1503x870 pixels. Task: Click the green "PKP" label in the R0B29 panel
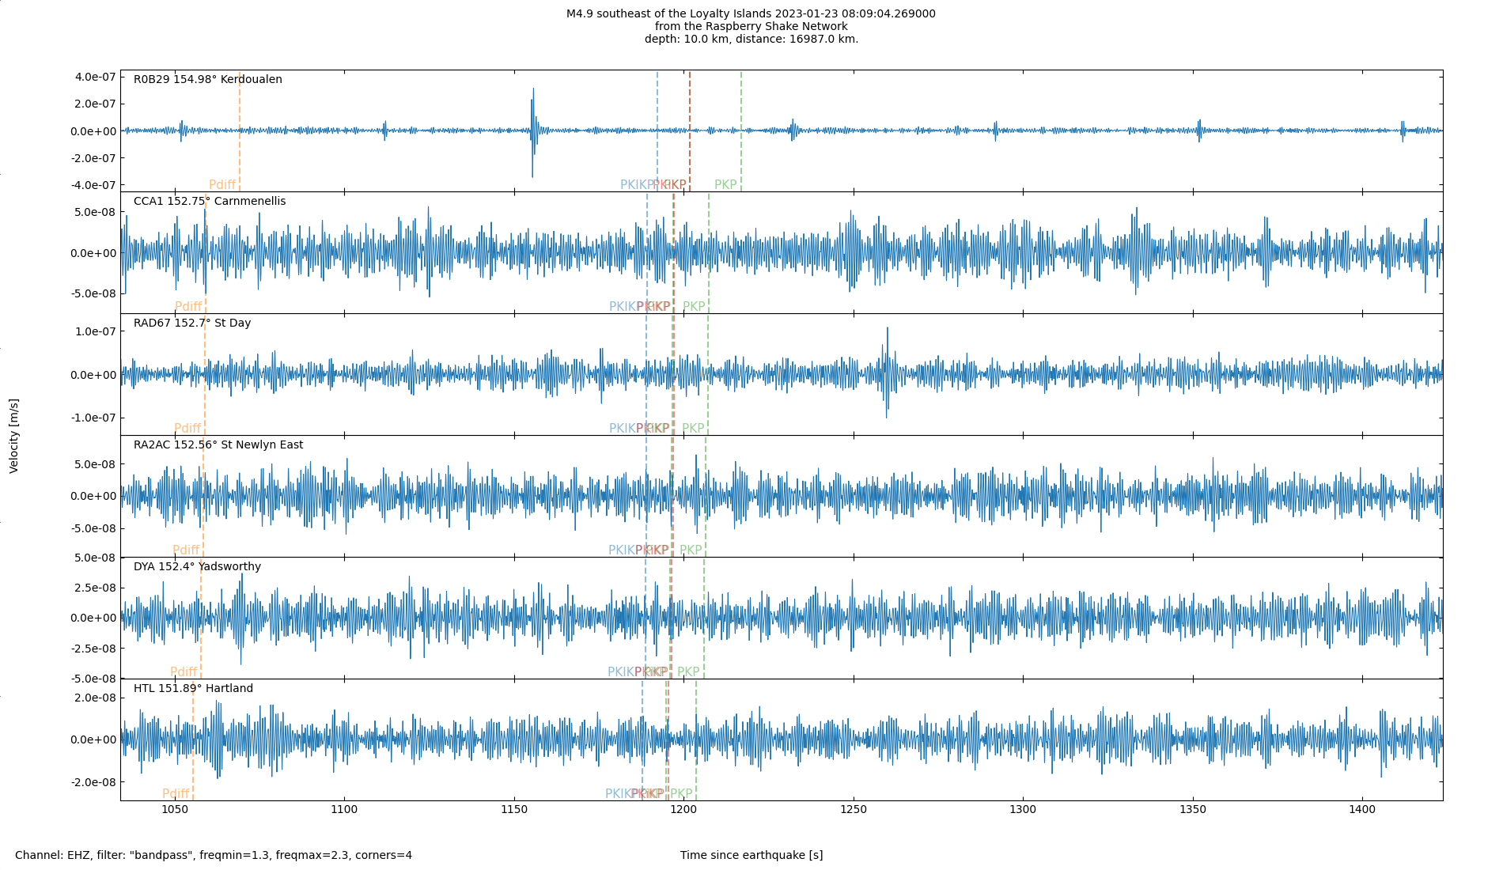pos(725,185)
